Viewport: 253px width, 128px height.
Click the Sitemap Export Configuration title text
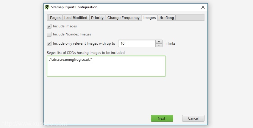74,7
